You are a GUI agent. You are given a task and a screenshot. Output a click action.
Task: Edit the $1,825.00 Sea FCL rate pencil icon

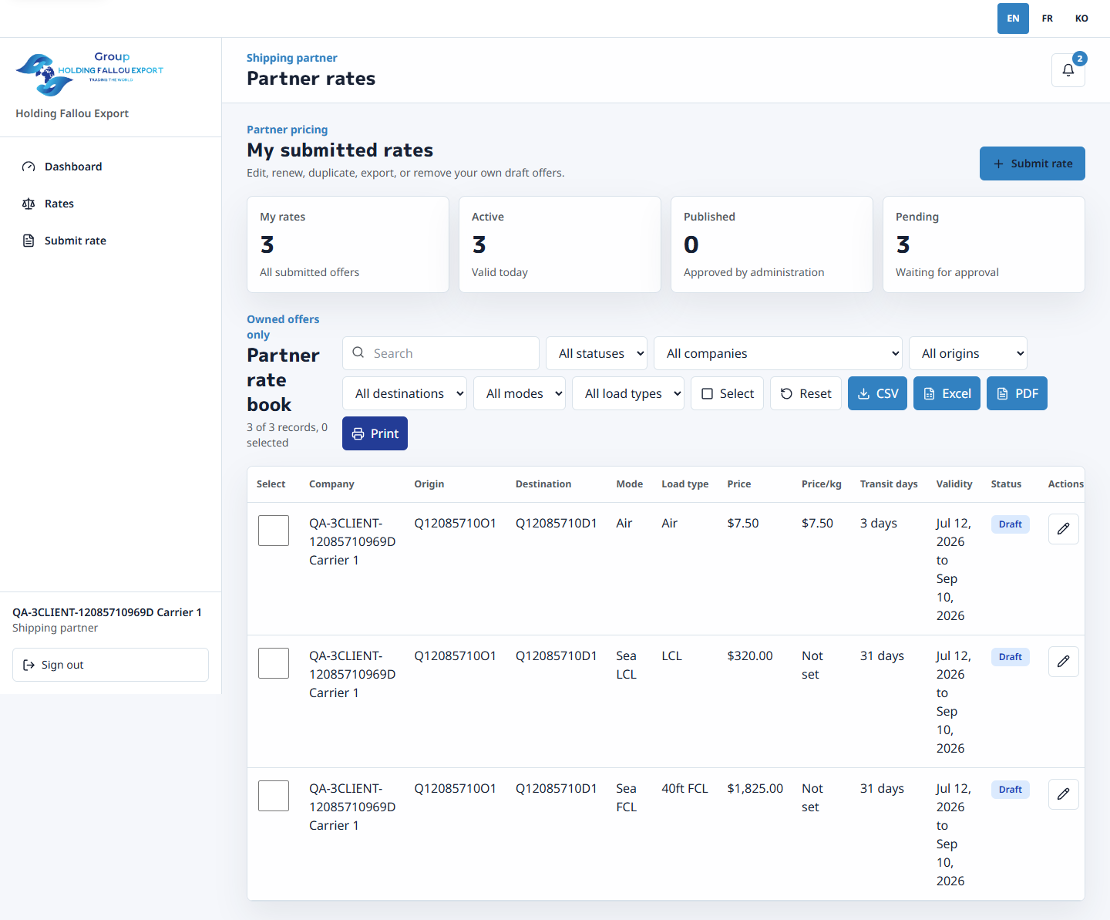[1063, 794]
